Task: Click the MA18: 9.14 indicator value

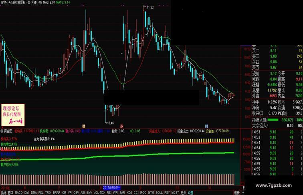Action: coord(63,2)
